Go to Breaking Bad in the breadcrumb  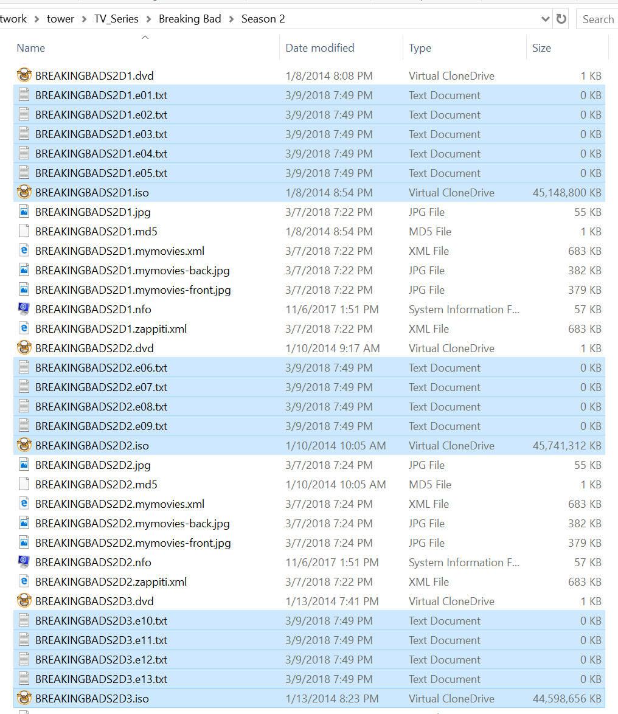tap(190, 19)
